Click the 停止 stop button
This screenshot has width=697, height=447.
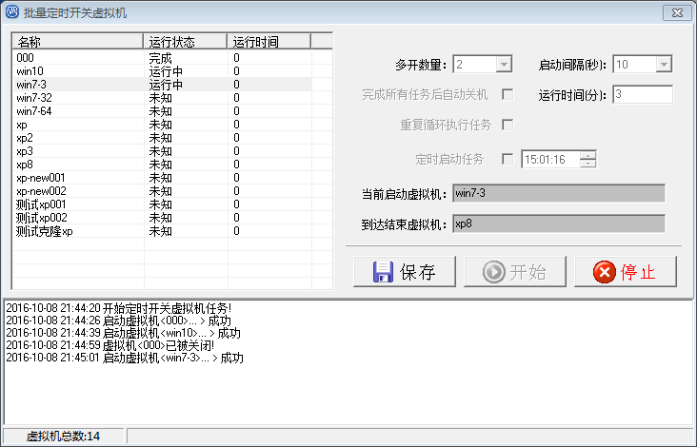(626, 271)
